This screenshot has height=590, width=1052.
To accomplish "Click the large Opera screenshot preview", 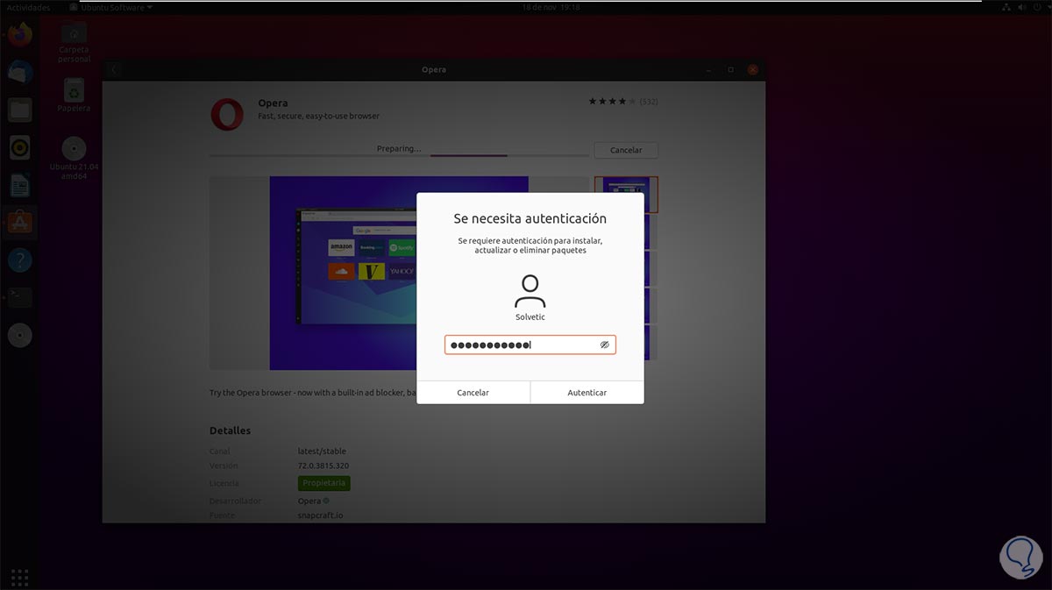I will point(399,273).
